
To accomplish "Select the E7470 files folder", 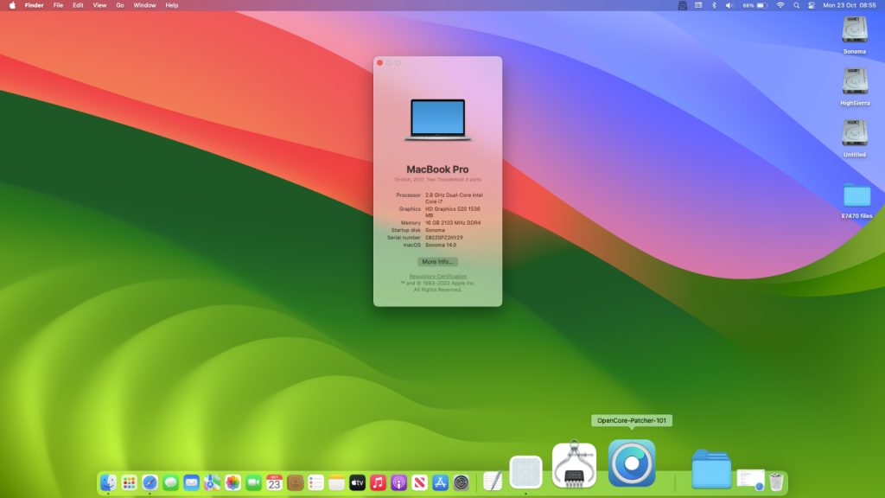I will (856, 196).
